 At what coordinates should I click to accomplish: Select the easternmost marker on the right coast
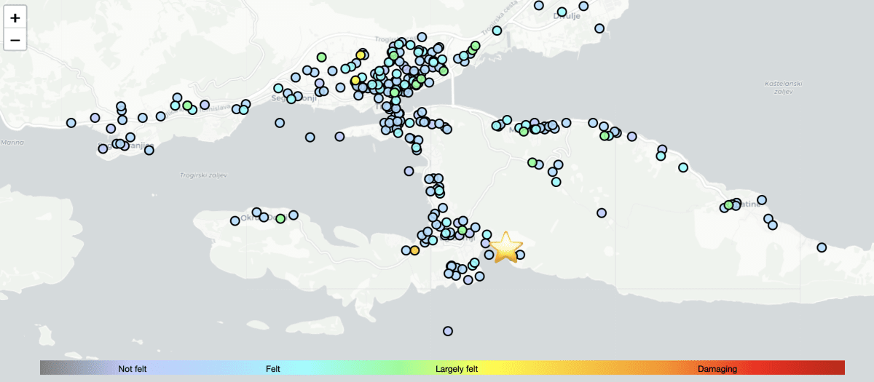822,247
